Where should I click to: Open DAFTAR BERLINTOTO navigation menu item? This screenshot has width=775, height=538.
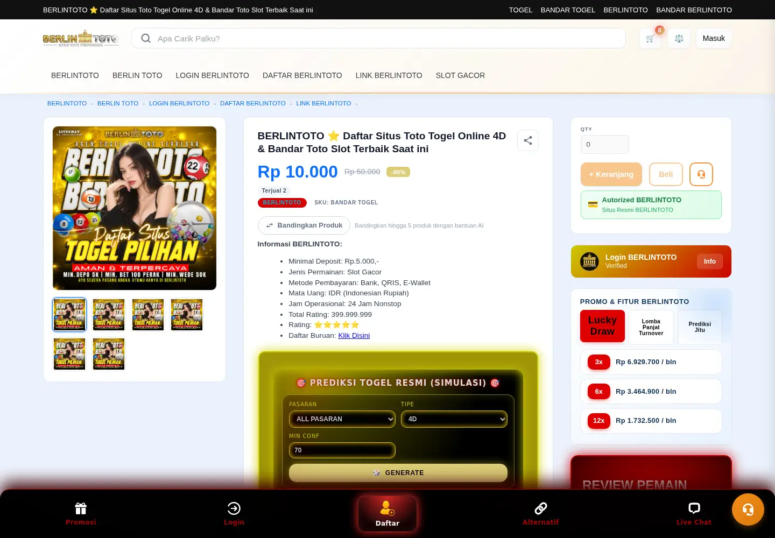click(x=302, y=75)
